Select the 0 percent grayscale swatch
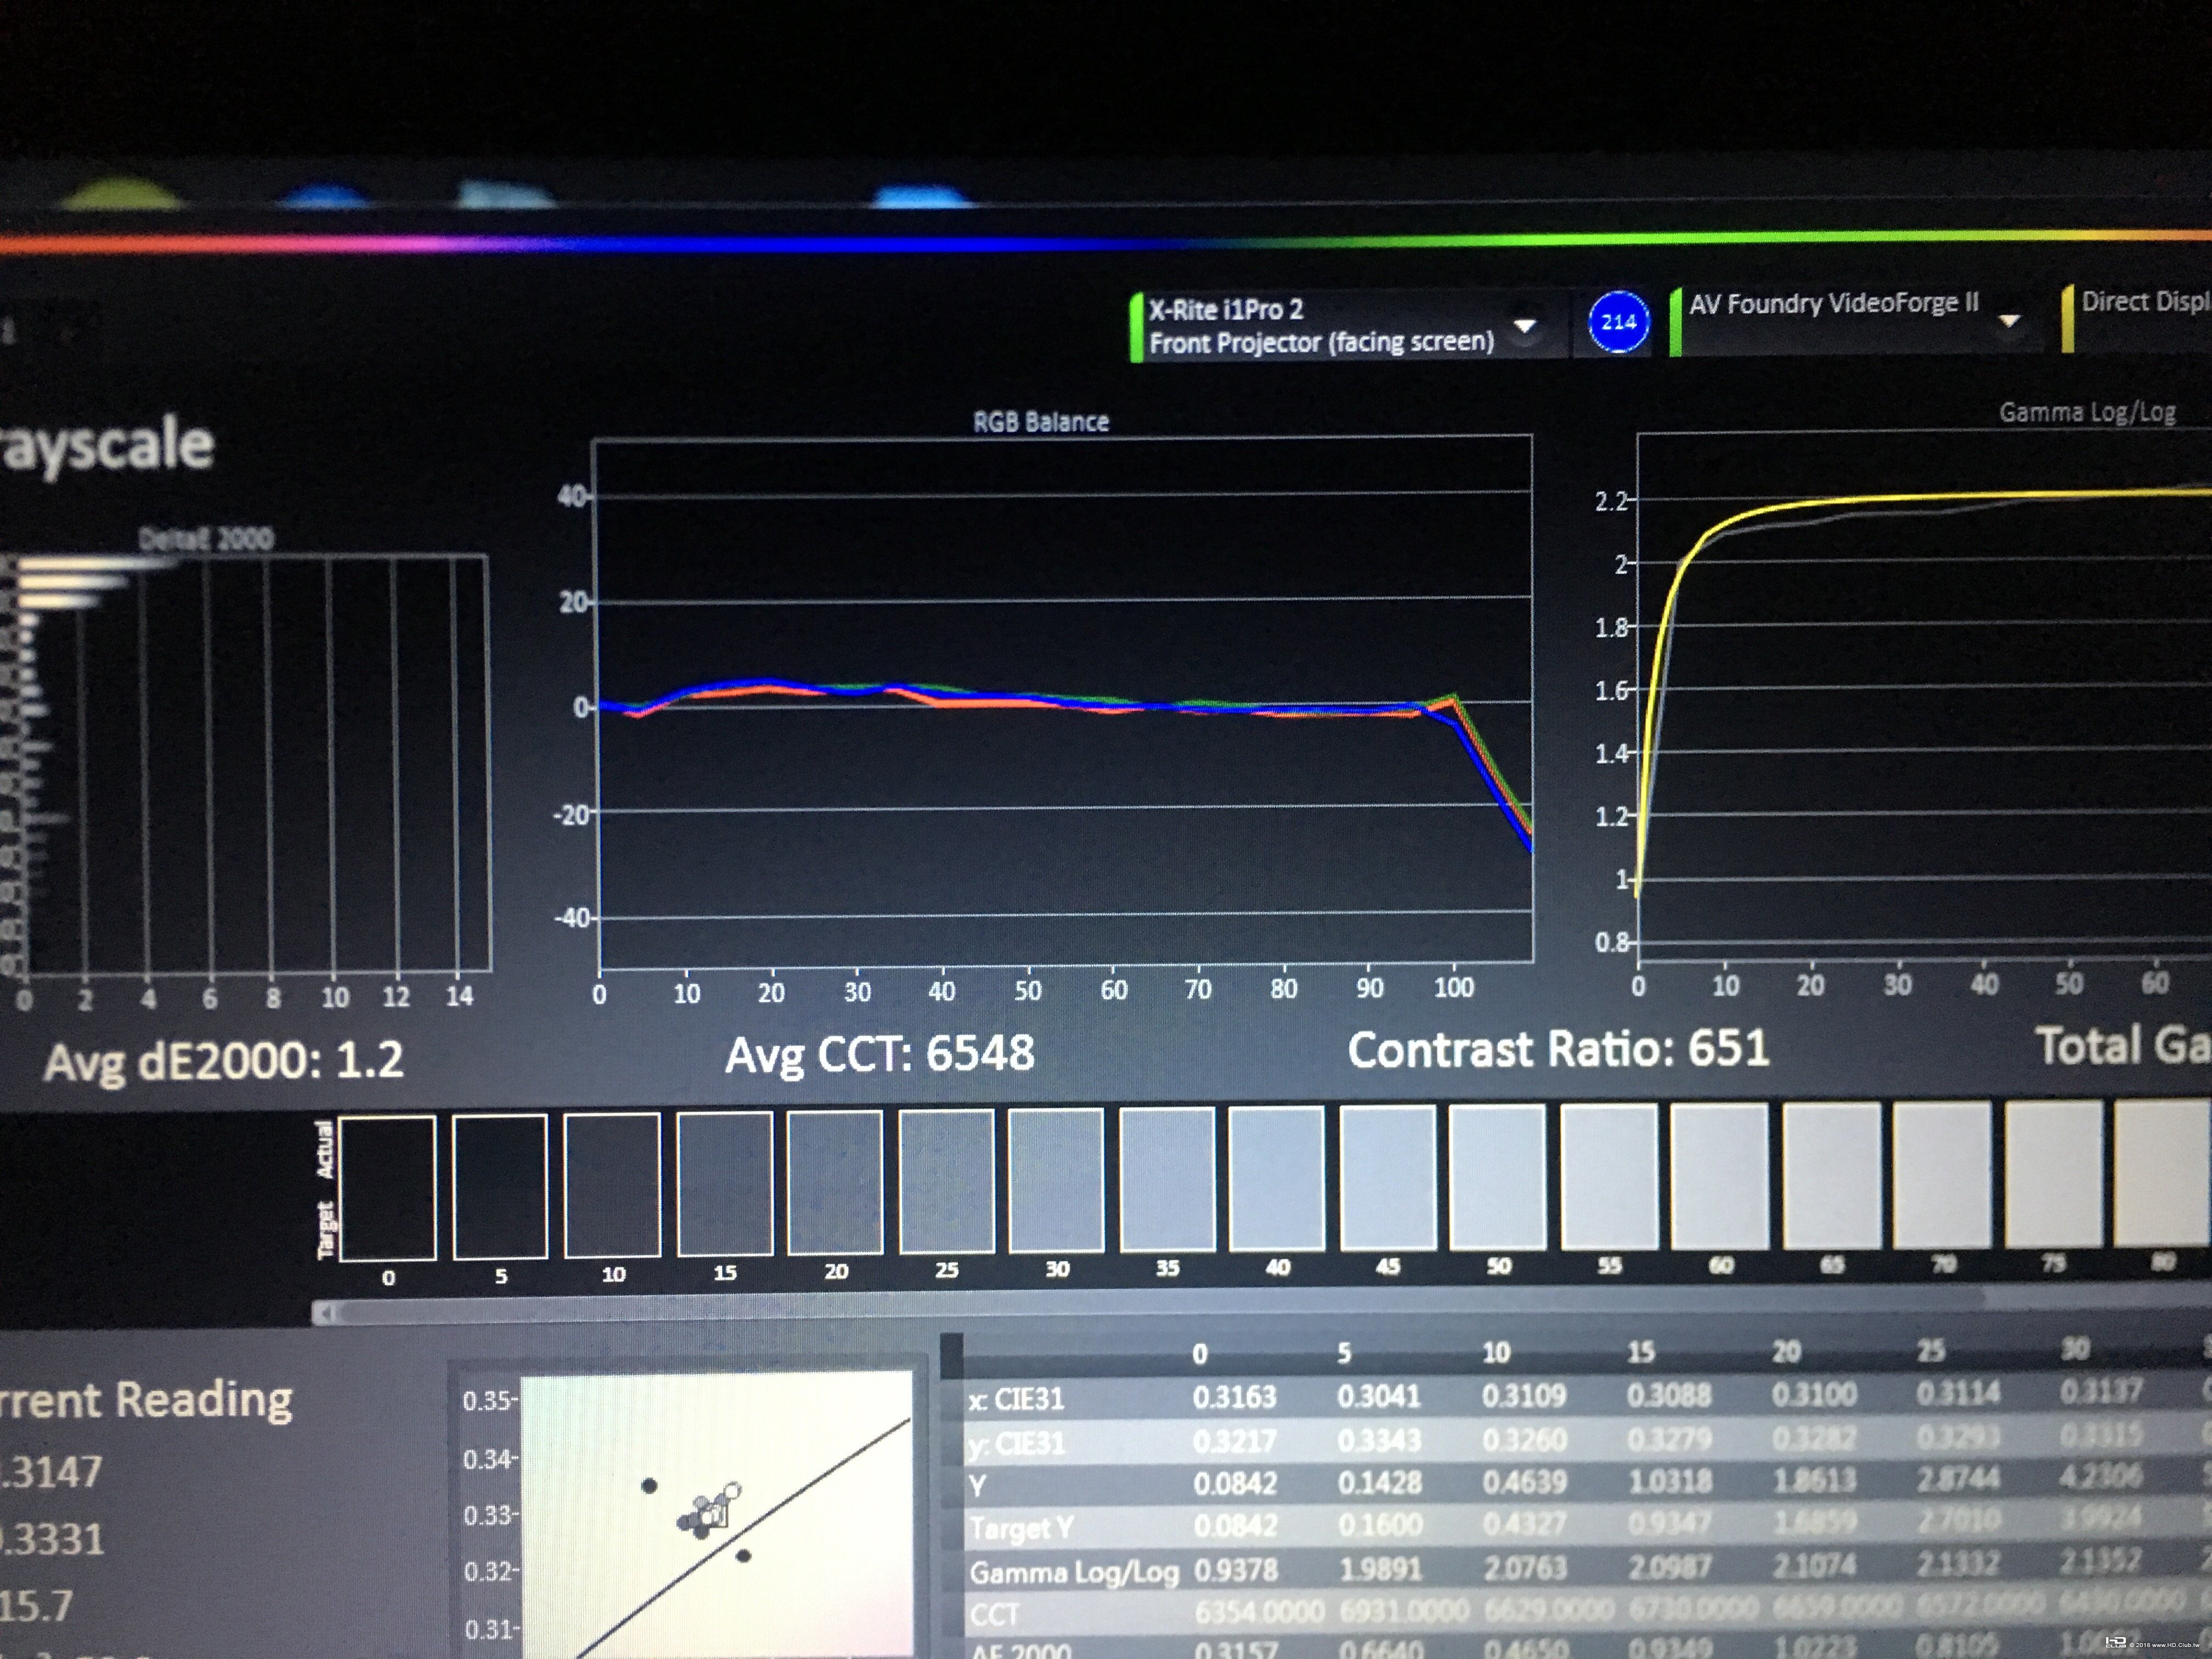Viewport: 2212px width, 1659px height. tap(388, 1187)
